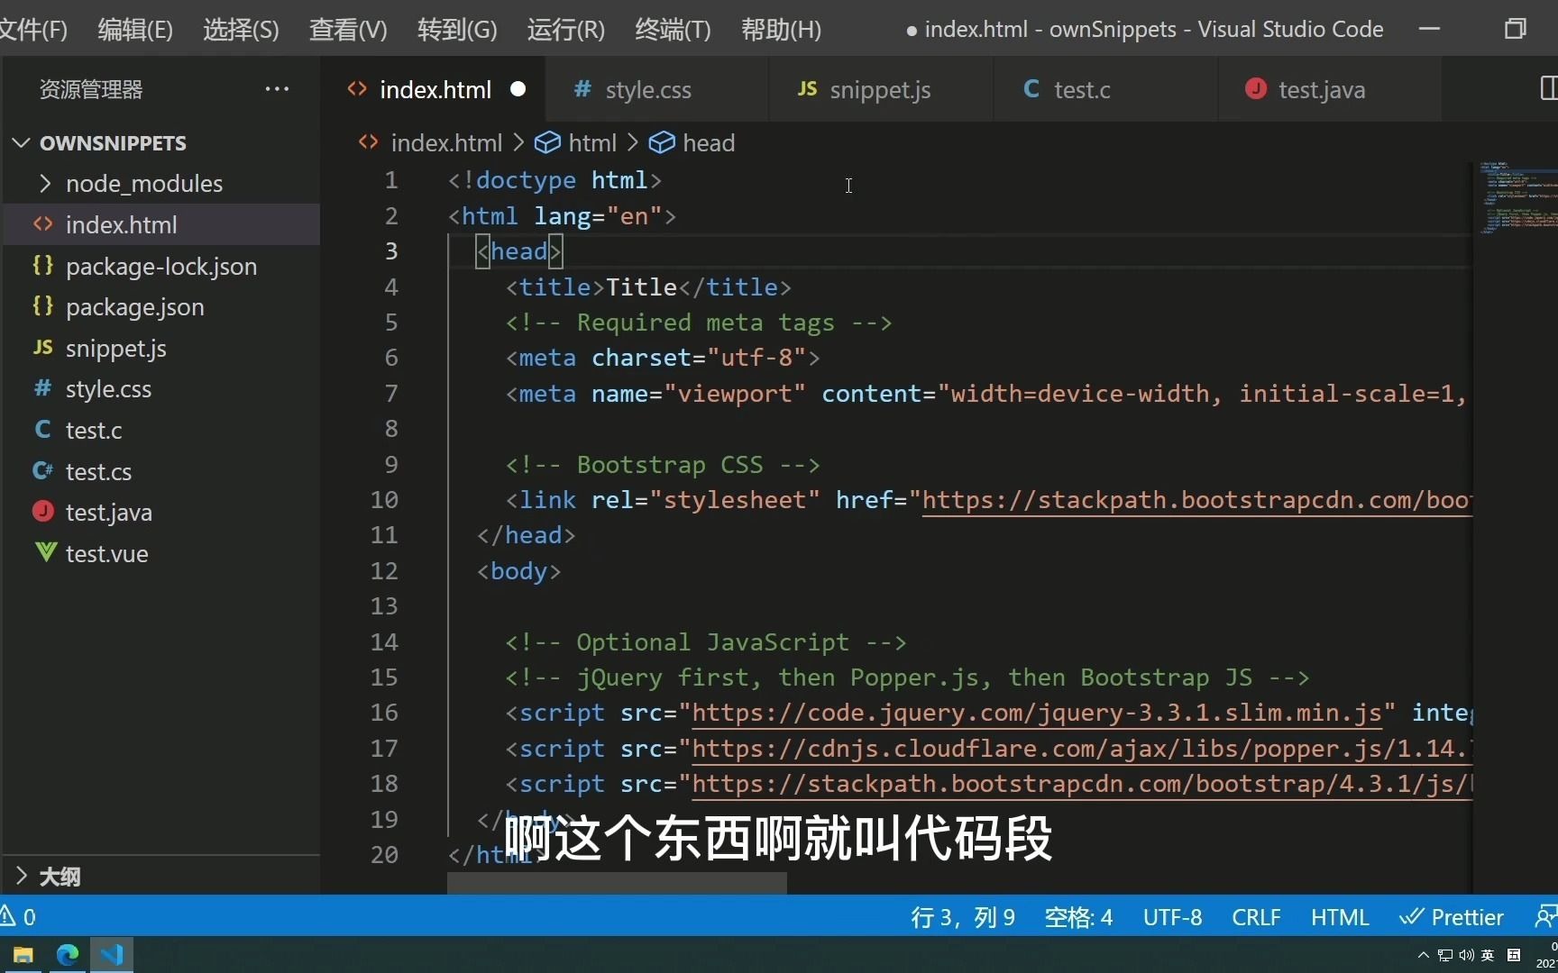This screenshot has height=973, width=1558.
Task: Open test.cs from the explorer tree
Action: click(x=160, y=471)
